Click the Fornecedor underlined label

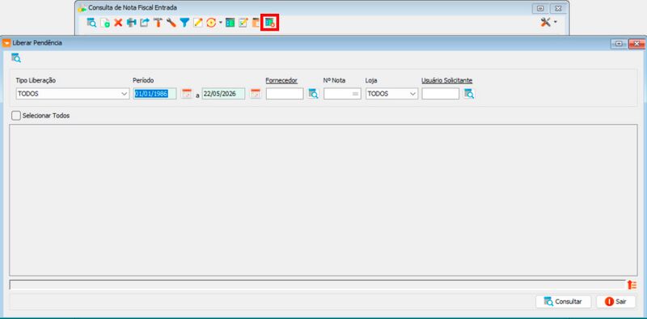(x=281, y=81)
